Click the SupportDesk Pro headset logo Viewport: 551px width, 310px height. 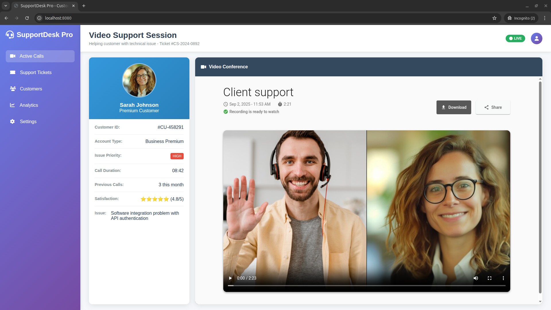point(10,35)
